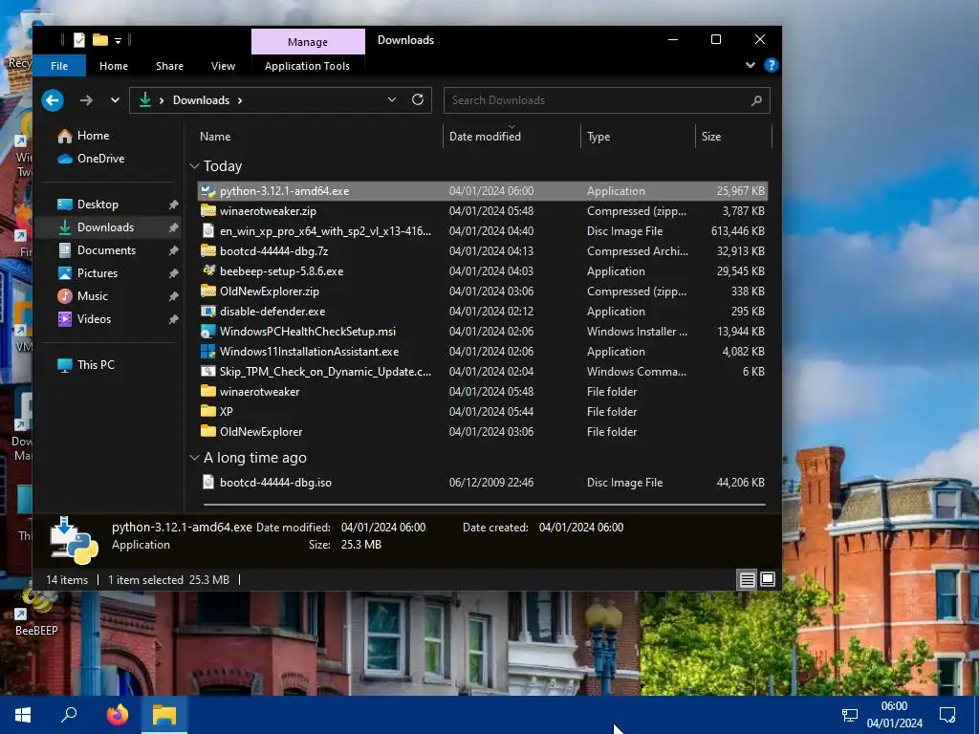Open the recent locations dropdown arrow

(x=115, y=99)
